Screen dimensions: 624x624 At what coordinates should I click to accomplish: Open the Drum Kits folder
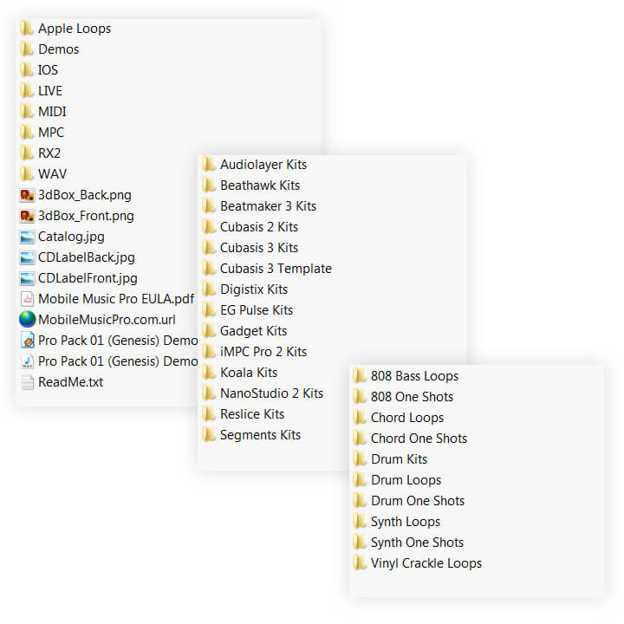click(x=399, y=459)
